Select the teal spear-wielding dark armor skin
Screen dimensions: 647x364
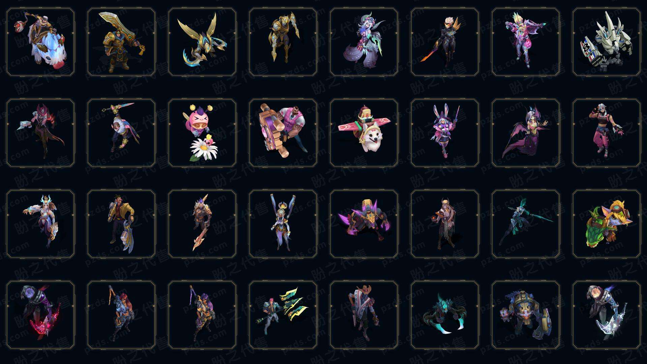click(526, 224)
